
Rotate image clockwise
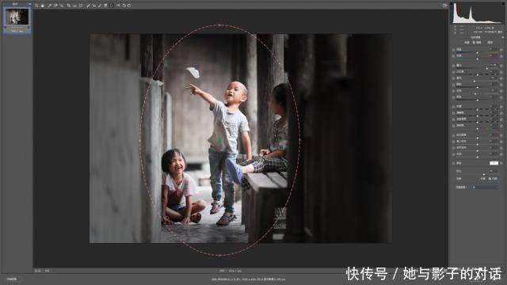[x=129, y=6]
